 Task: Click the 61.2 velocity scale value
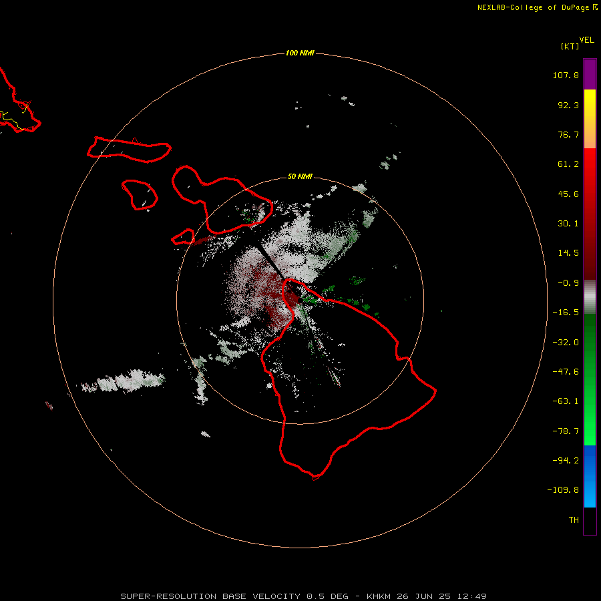pyautogui.click(x=568, y=164)
